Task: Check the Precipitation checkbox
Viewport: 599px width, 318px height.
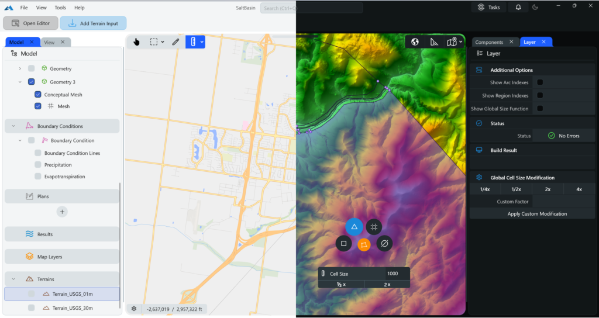Action: point(38,165)
